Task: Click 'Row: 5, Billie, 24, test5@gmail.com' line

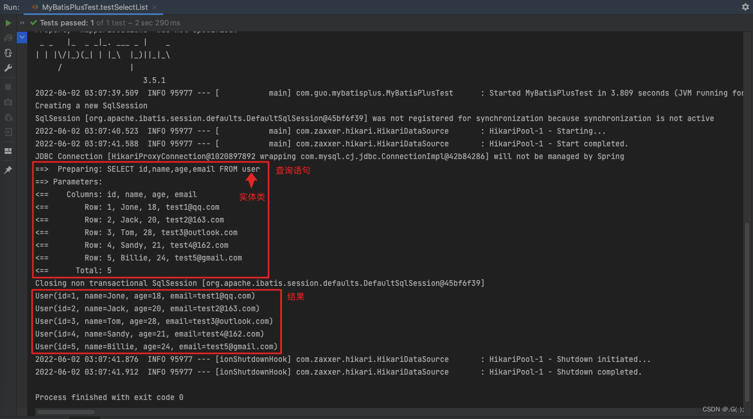Action: (138, 258)
